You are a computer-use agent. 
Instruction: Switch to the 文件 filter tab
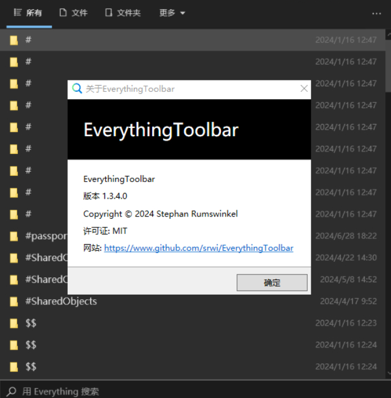click(73, 13)
